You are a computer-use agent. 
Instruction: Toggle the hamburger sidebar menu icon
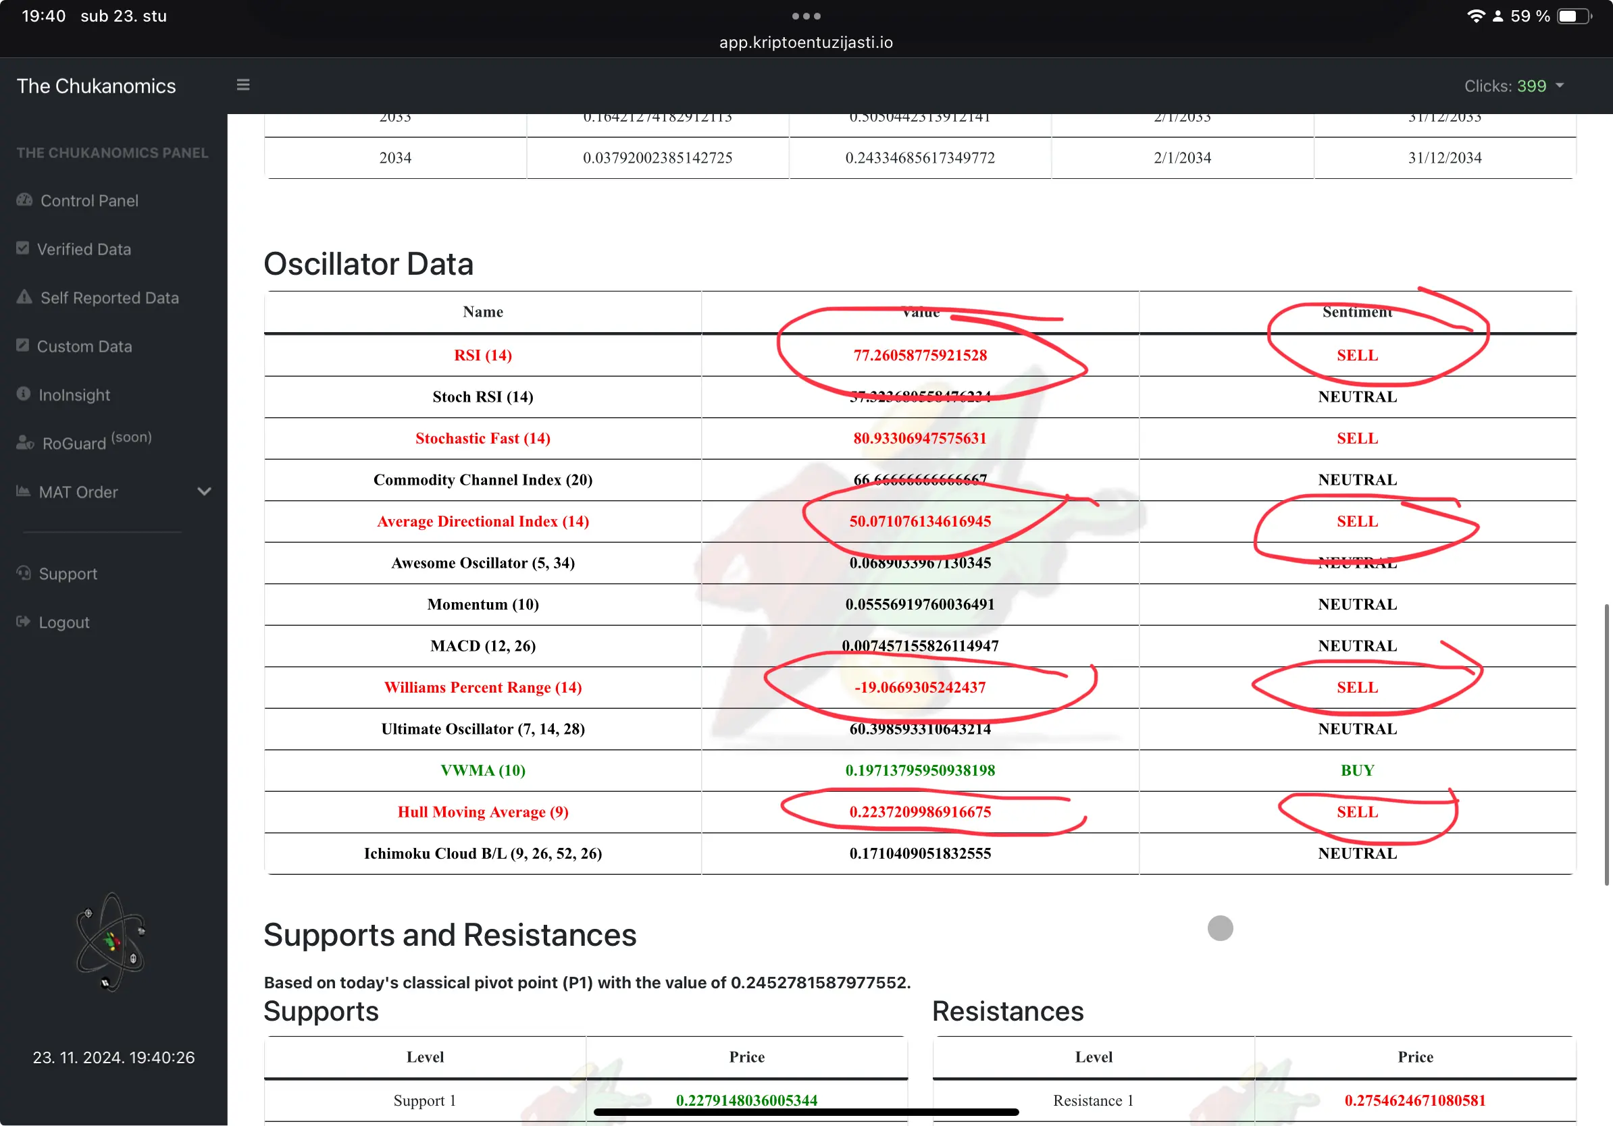click(x=243, y=85)
